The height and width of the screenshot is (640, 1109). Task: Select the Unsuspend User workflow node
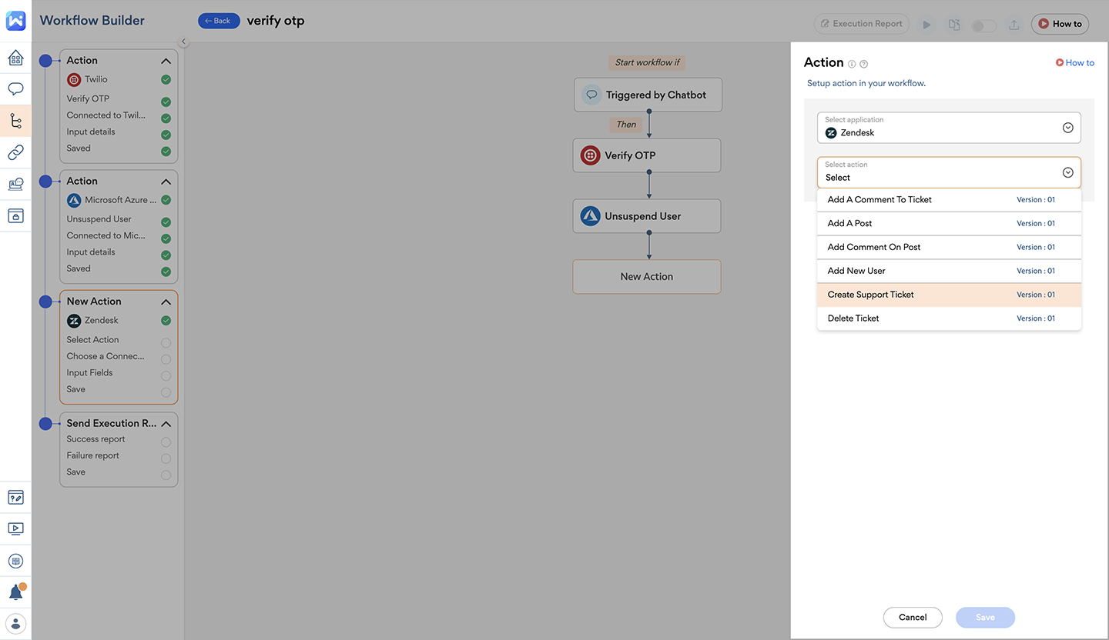tap(647, 216)
